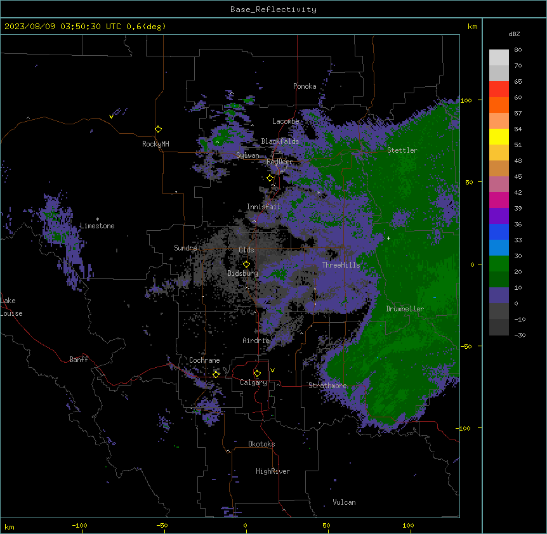Click the 80 value in the dBZ legend
547x534 pixels.
(518, 50)
